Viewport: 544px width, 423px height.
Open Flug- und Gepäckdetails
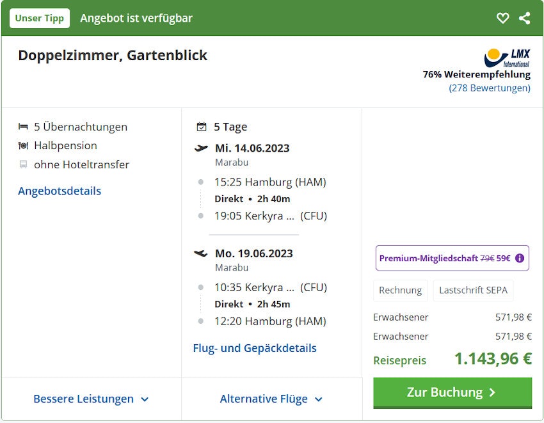[254, 347]
